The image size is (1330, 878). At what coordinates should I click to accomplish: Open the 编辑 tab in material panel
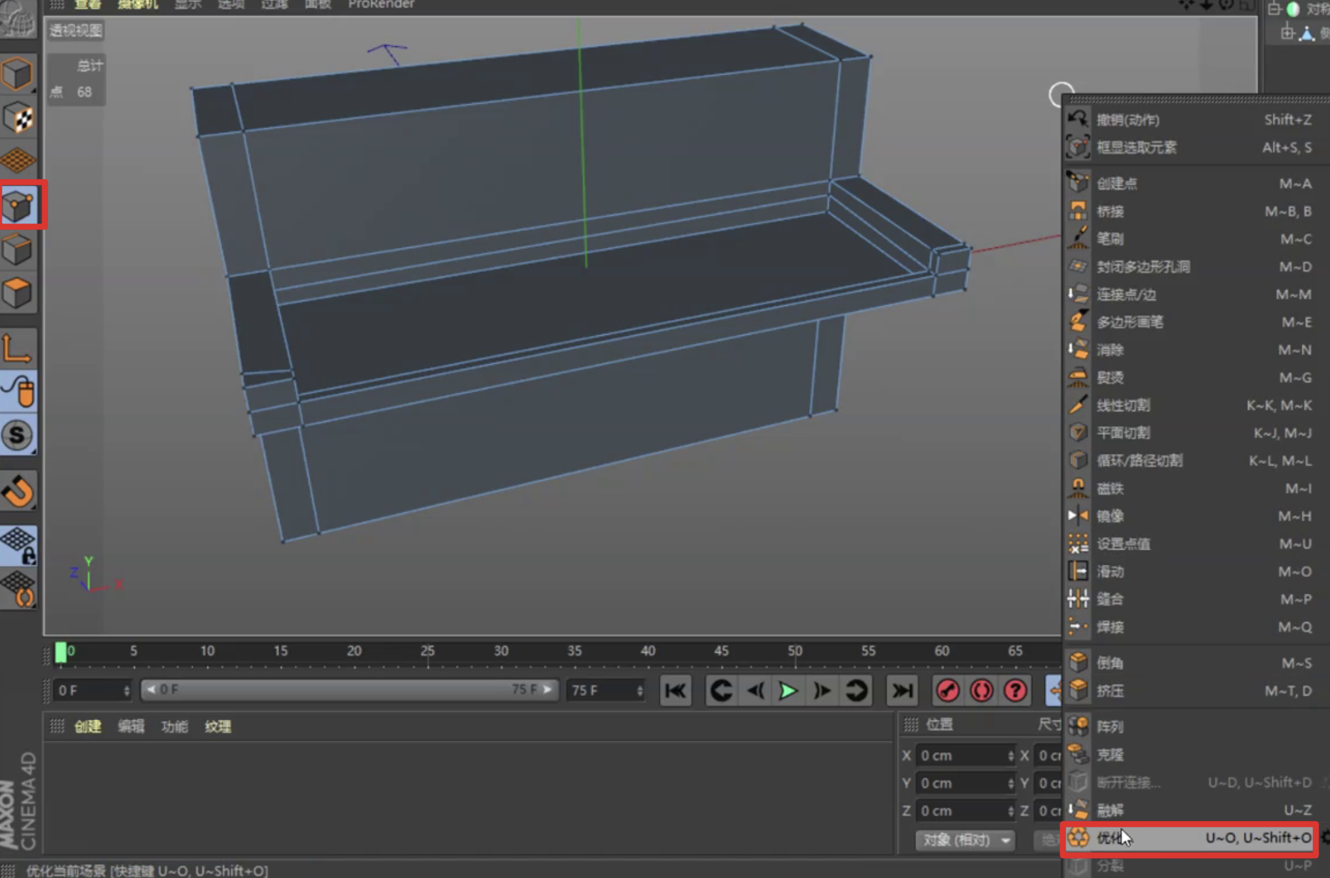click(131, 726)
